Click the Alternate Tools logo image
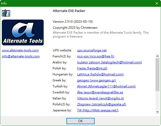The width and height of the screenshot is (161, 126). [23, 32]
